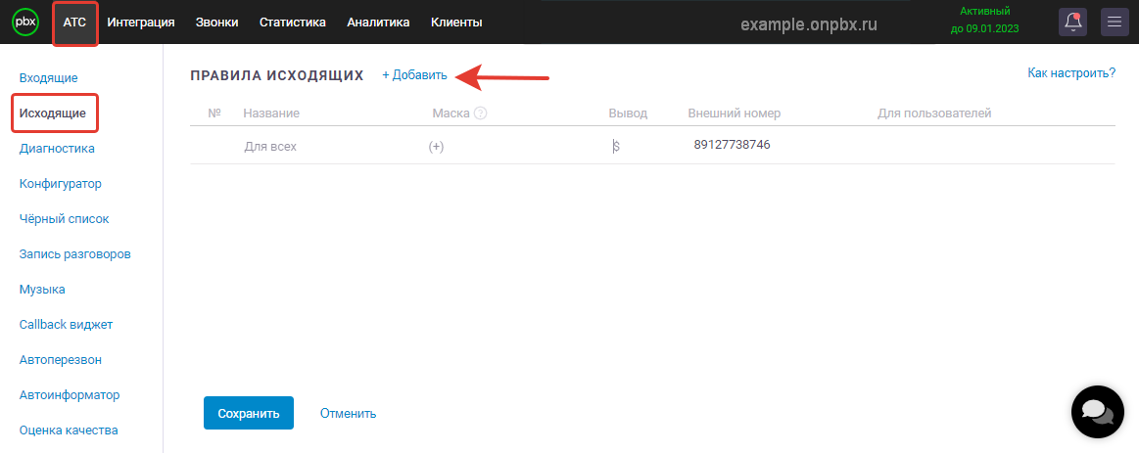Screen dimensions: 1139x453
Task: Click the Вывод column header
Action: [x=628, y=113]
